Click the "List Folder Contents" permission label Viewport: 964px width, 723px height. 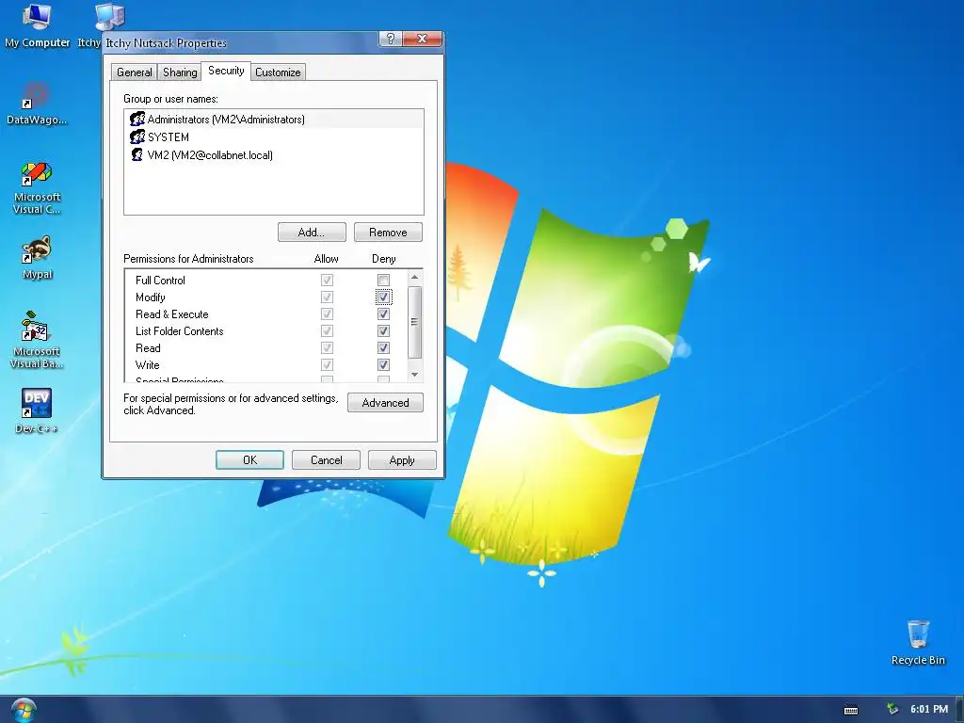[x=180, y=330]
